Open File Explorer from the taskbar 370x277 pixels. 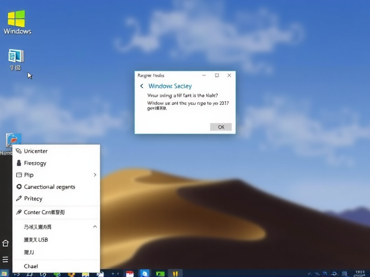coord(85,273)
